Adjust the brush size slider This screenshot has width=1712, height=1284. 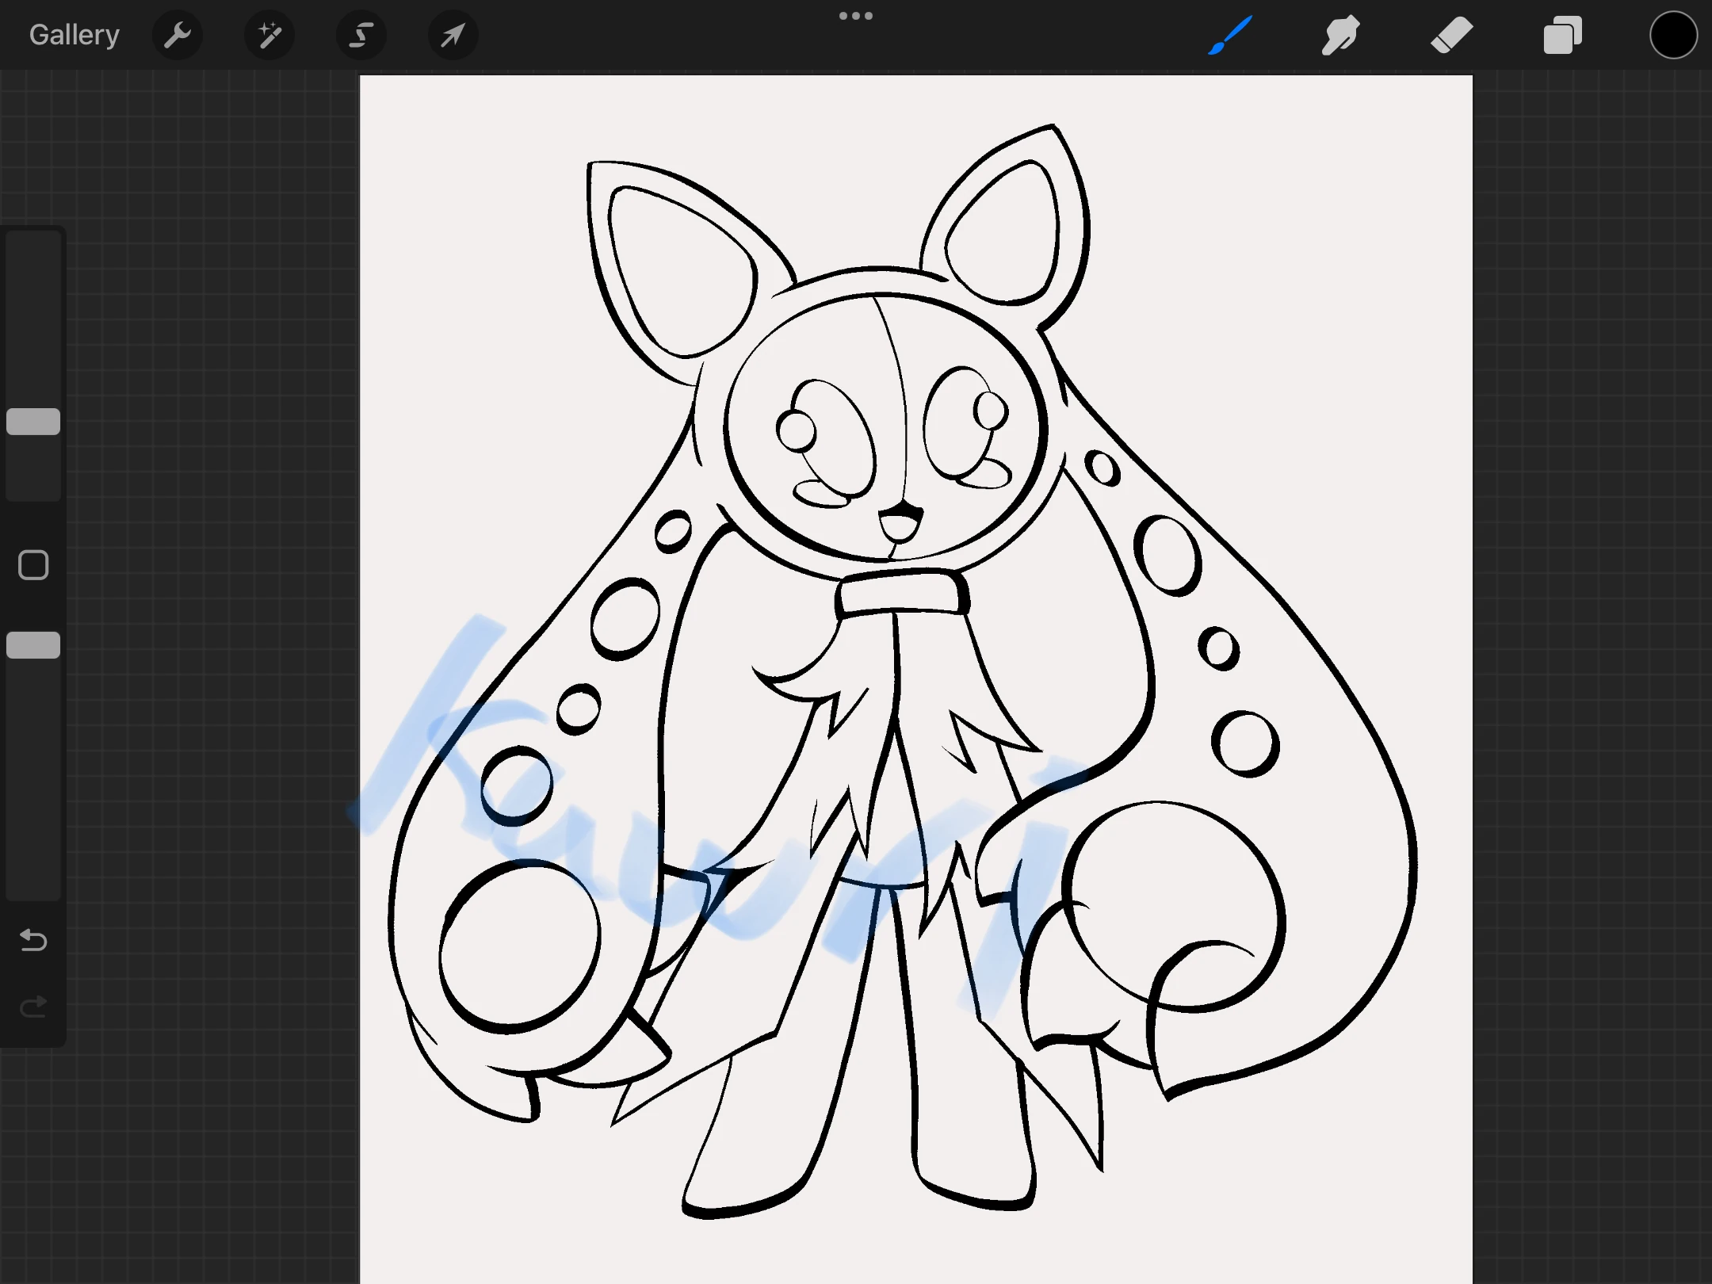[x=32, y=422]
